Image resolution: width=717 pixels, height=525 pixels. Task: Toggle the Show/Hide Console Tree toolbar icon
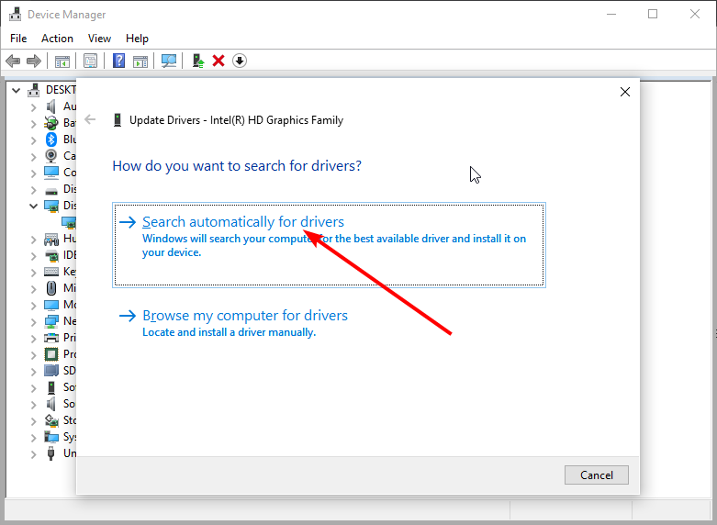tap(62, 61)
